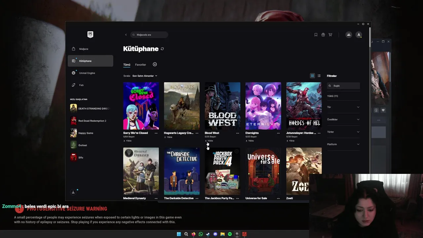Open Hogwarts Legacy cover
This screenshot has height=238, width=423.
182,106
